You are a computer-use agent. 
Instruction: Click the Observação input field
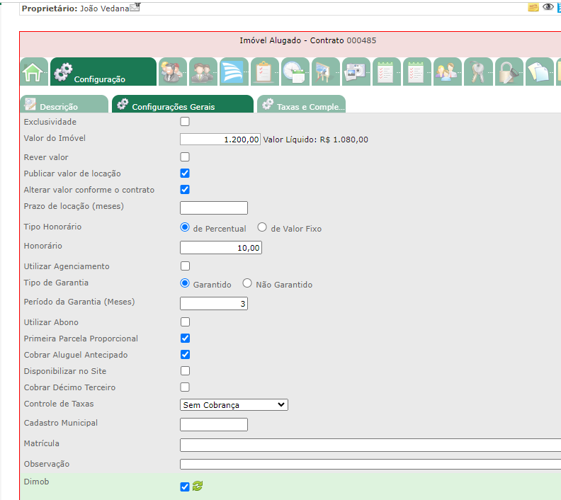coord(370,464)
